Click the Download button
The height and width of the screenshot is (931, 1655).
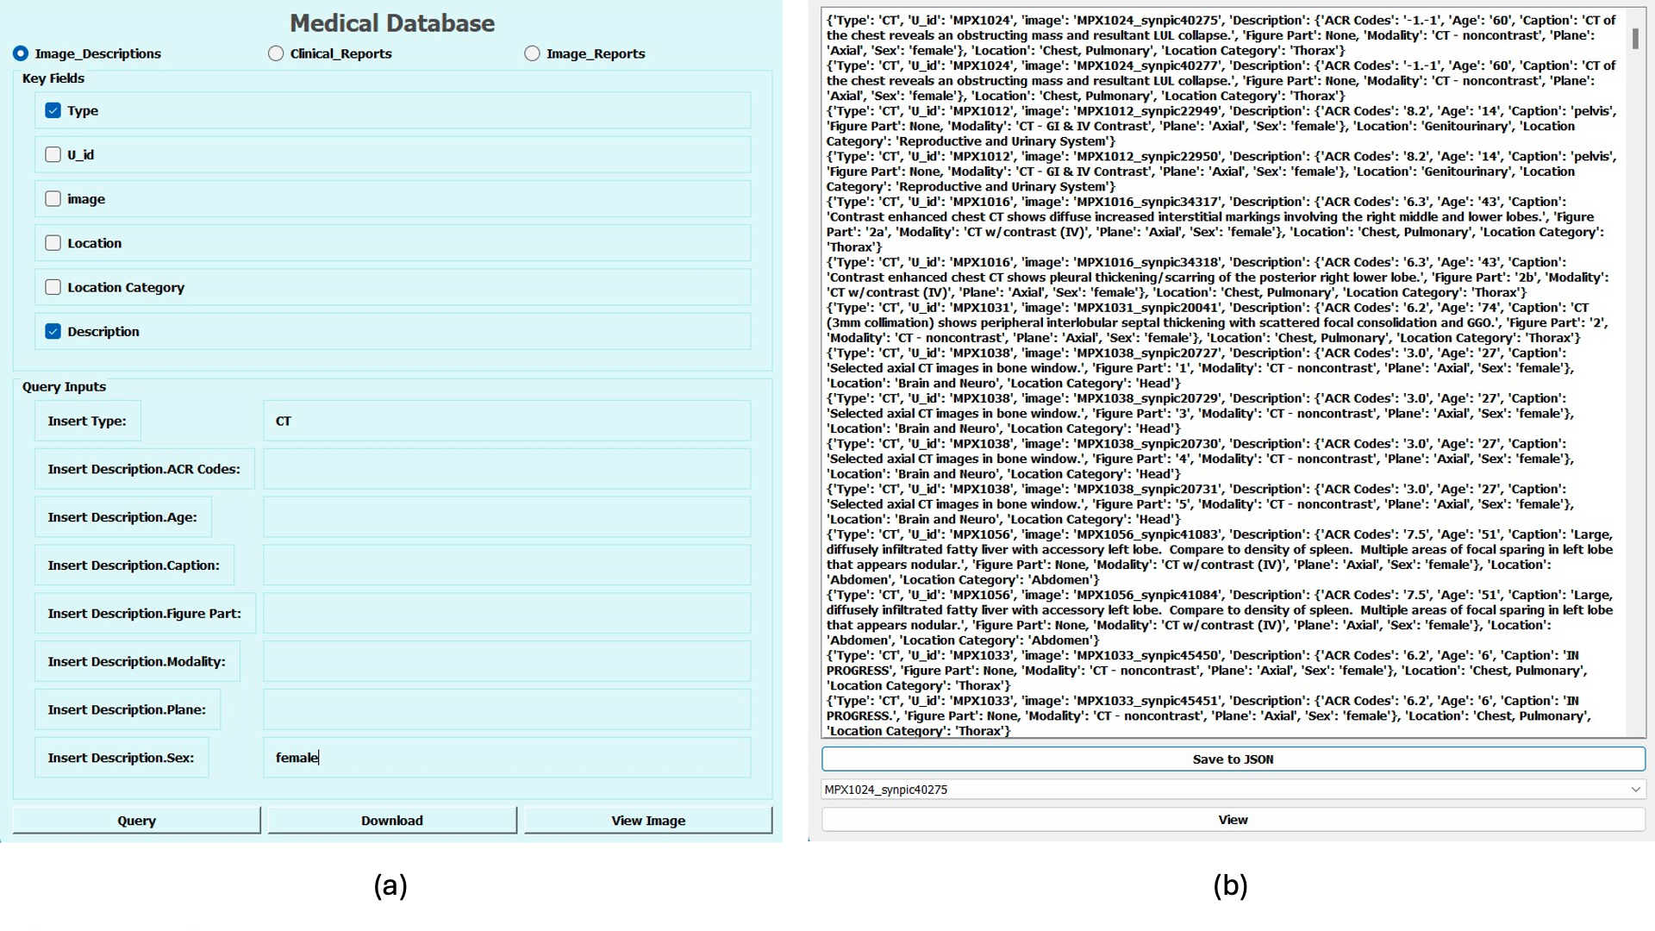coord(392,821)
